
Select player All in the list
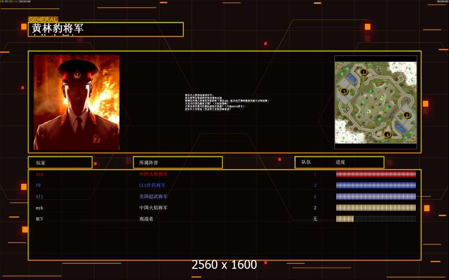tap(39, 196)
